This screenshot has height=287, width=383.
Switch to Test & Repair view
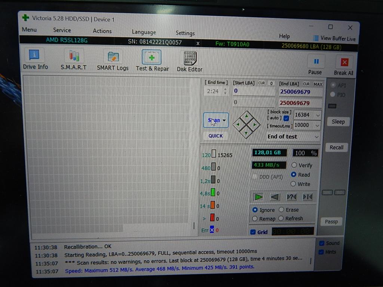(x=152, y=61)
